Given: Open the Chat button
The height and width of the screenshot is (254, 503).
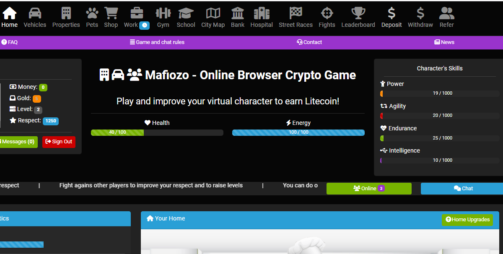Looking at the screenshot, I should [x=462, y=189].
